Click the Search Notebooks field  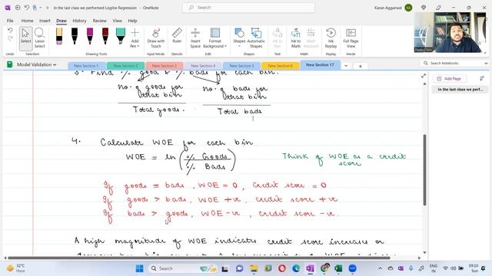[x=453, y=63]
